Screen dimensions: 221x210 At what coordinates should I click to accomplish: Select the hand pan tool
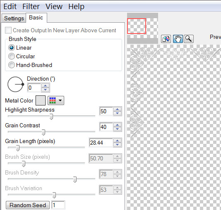click(x=178, y=39)
